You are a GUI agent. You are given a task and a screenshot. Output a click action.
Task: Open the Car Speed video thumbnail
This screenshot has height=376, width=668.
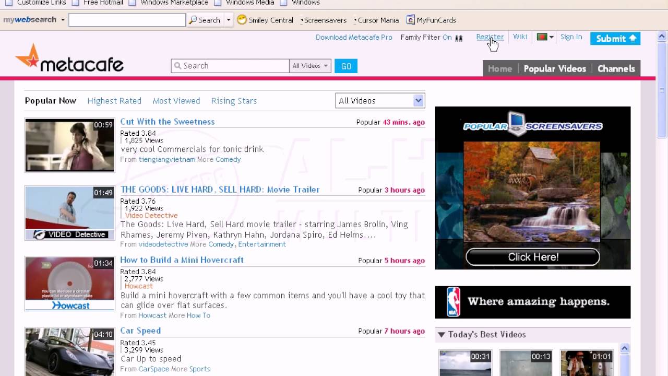coord(69,351)
